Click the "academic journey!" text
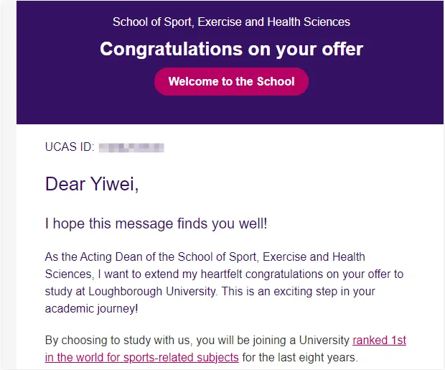 coord(91,309)
